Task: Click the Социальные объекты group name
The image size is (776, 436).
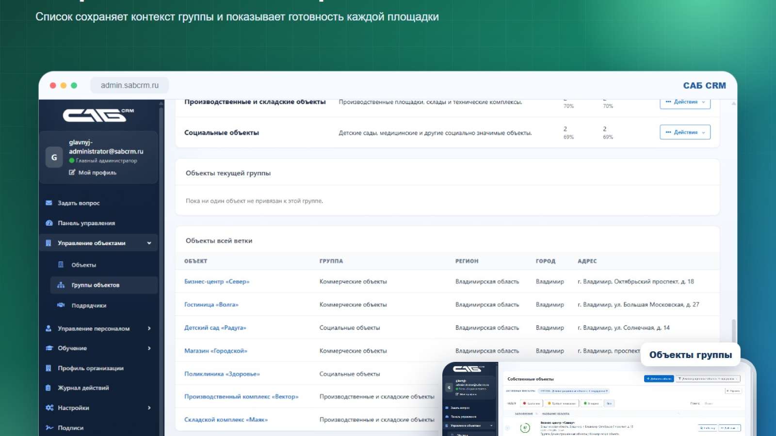Action: [222, 133]
